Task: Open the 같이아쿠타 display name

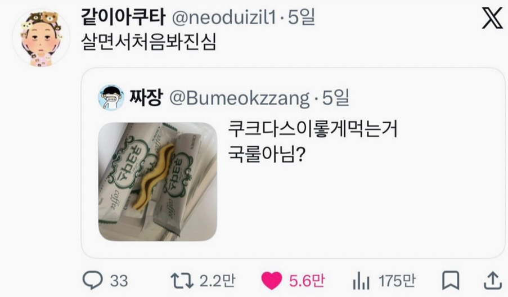Action: pos(123,17)
